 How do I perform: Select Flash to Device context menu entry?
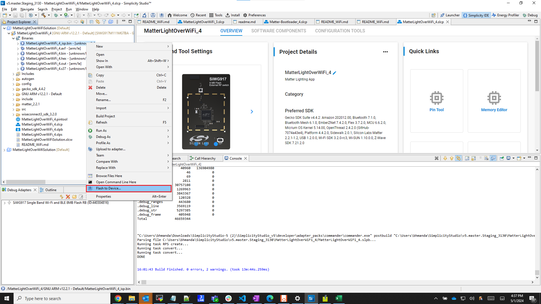click(x=129, y=188)
